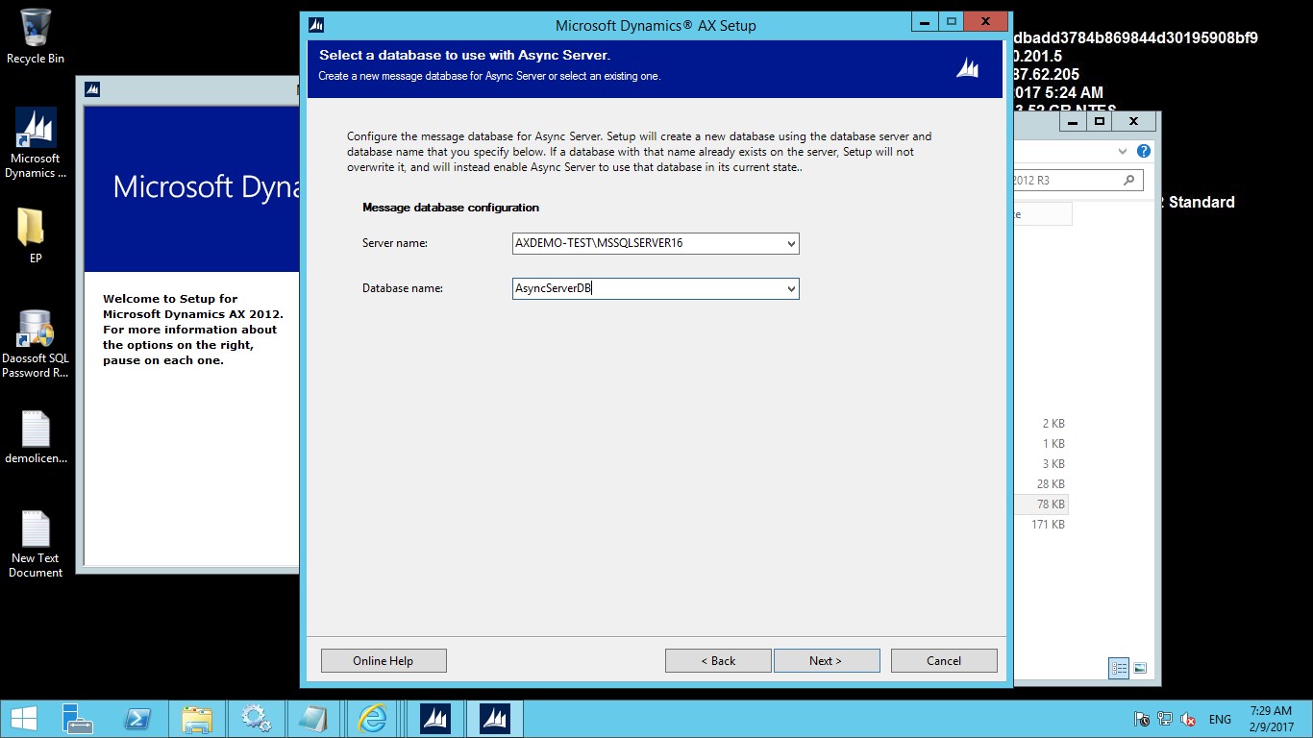The height and width of the screenshot is (738, 1313).
Task: Select the 3 KB file row in Explorer
Action: coord(1040,464)
